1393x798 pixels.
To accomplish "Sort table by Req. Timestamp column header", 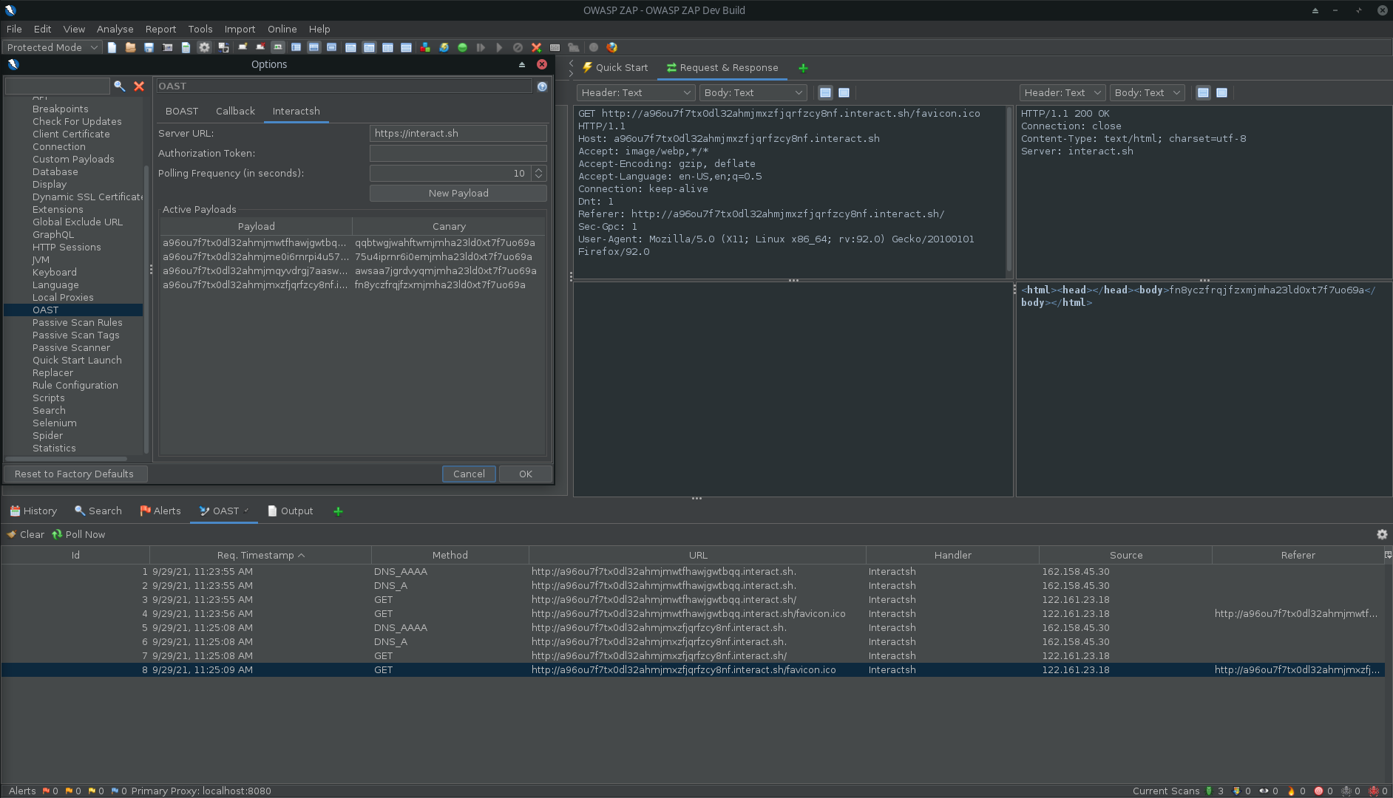I will point(260,555).
